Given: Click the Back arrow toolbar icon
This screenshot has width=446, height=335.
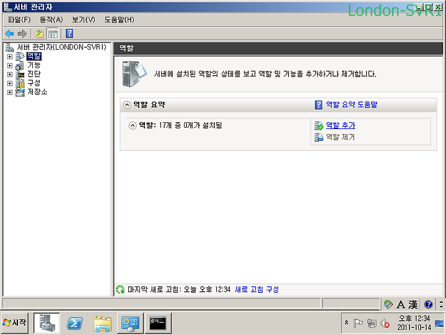Looking at the screenshot, I should pos(10,33).
